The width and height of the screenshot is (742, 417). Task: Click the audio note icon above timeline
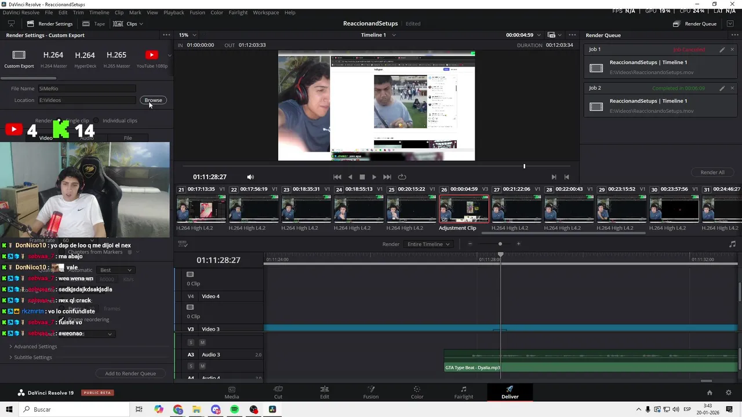coord(732,244)
